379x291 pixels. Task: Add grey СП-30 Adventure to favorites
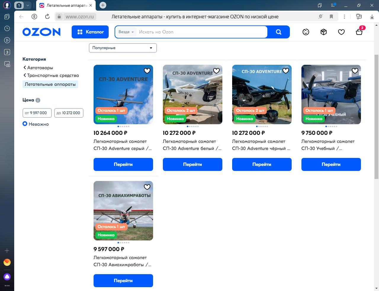click(x=147, y=71)
